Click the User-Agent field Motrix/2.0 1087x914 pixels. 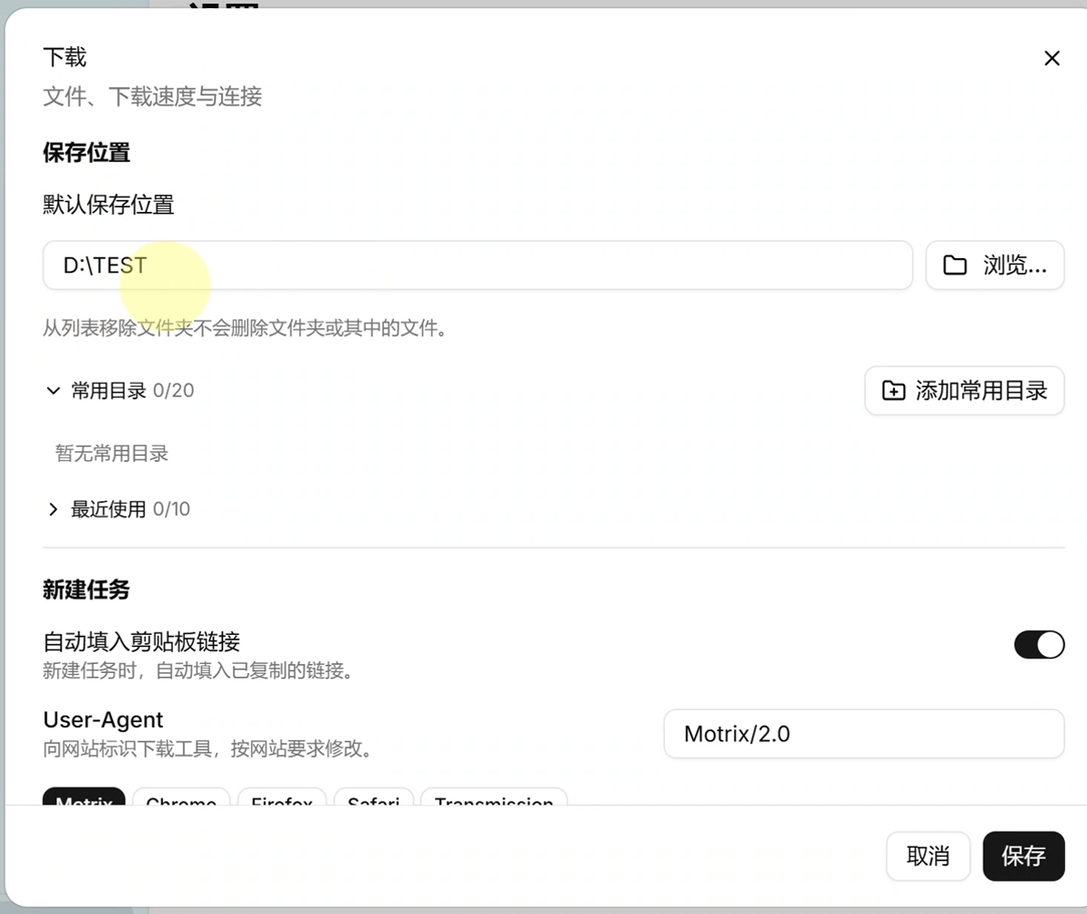click(x=864, y=734)
